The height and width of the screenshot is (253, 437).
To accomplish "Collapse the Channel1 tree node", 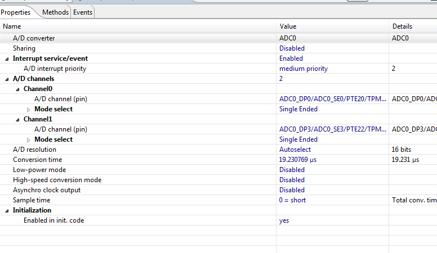I will point(18,119).
